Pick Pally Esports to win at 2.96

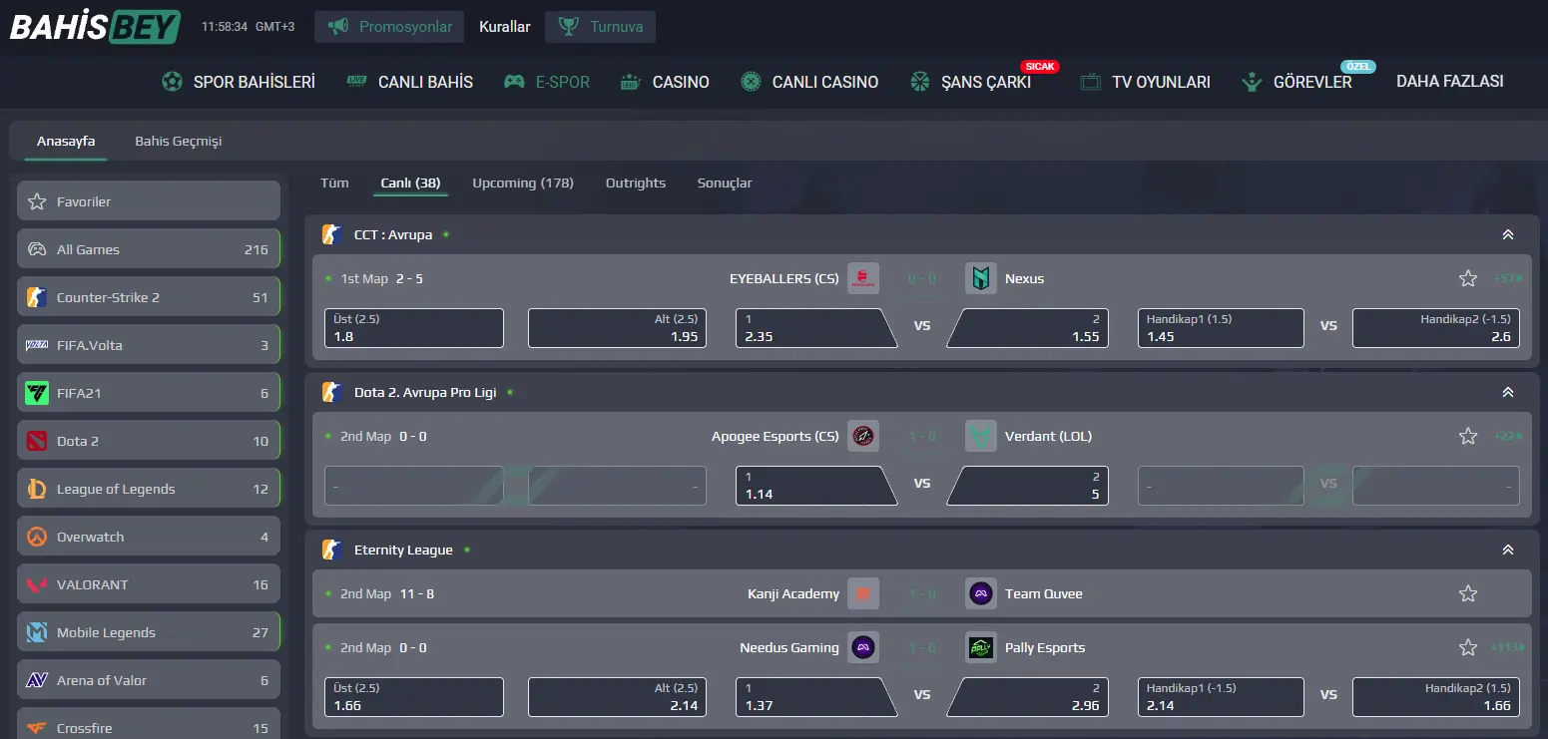click(1028, 697)
